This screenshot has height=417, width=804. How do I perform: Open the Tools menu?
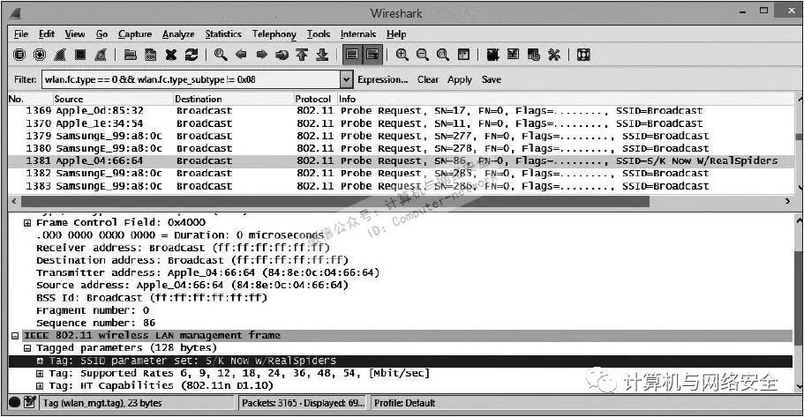click(x=319, y=34)
